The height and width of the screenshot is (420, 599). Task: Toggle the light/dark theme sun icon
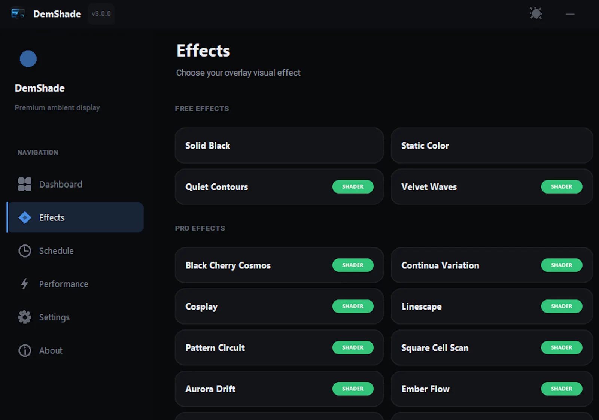(536, 13)
